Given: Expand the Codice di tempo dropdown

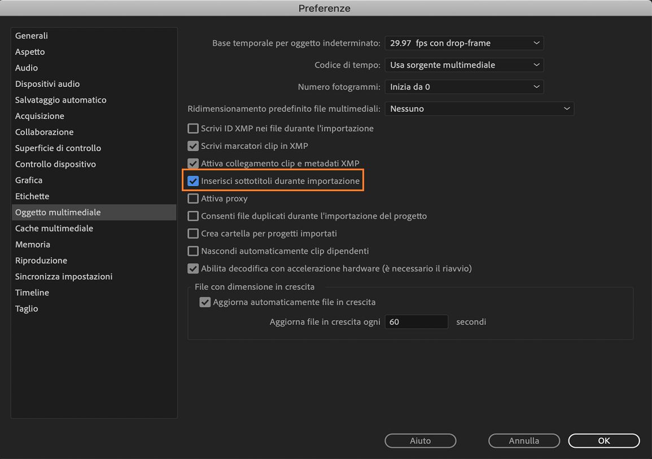Looking at the screenshot, I should 464,65.
